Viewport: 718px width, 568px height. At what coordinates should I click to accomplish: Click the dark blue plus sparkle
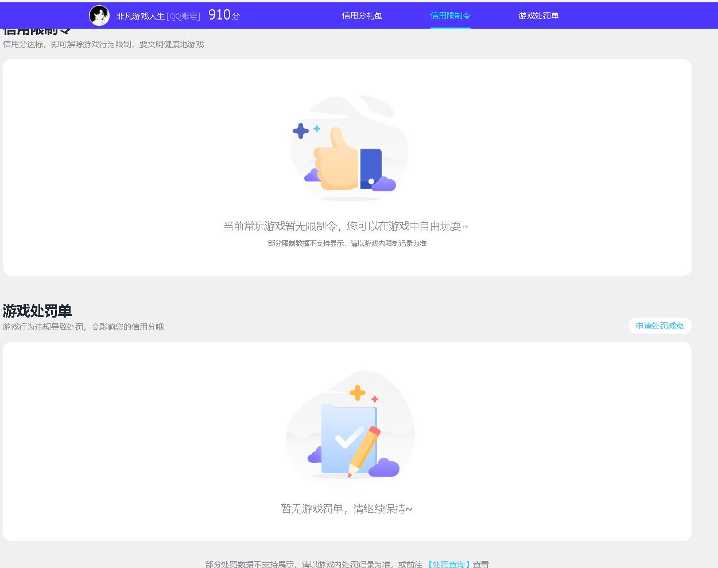click(300, 131)
